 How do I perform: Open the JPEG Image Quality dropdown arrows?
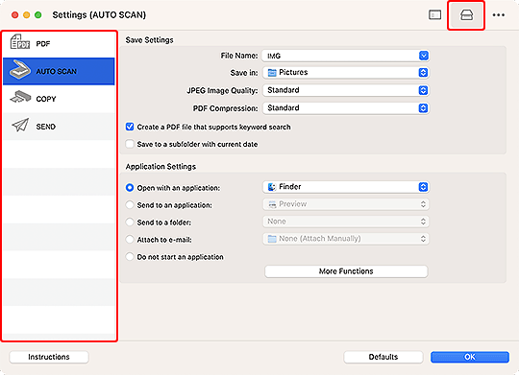tap(423, 90)
